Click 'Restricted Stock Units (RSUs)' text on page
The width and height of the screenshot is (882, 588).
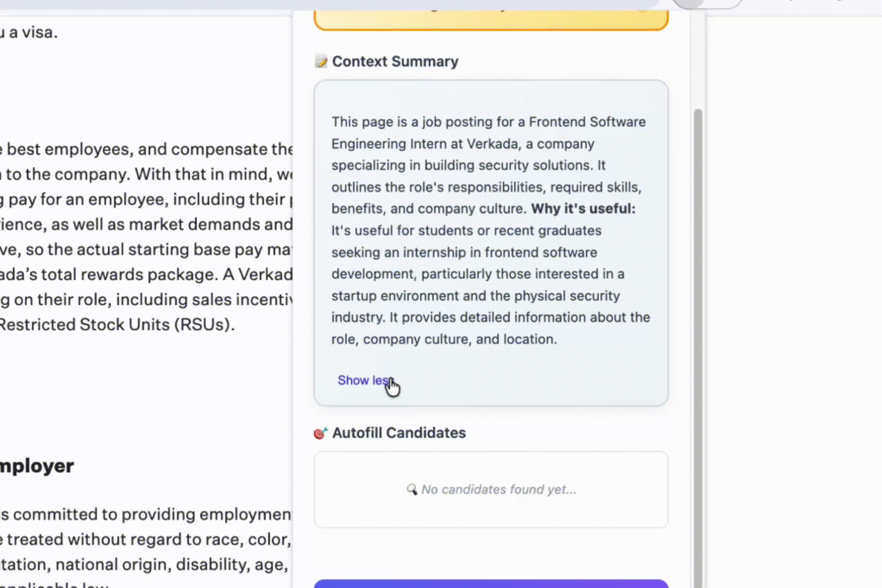click(117, 325)
